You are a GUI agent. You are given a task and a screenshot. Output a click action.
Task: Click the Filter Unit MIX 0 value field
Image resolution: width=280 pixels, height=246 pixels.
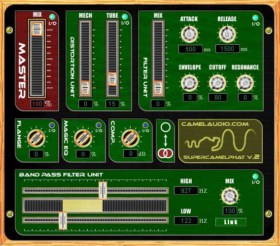(158, 104)
